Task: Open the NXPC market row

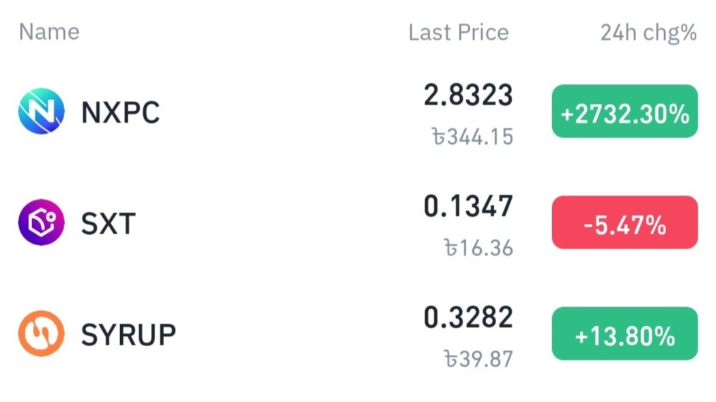Action: [358, 112]
